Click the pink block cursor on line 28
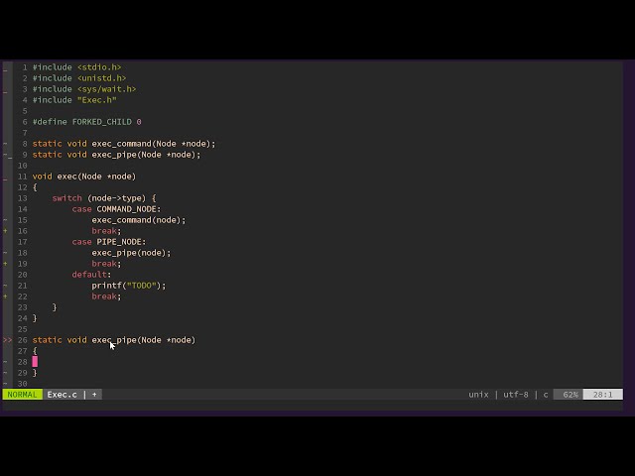The image size is (635, 476). (35, 362)
